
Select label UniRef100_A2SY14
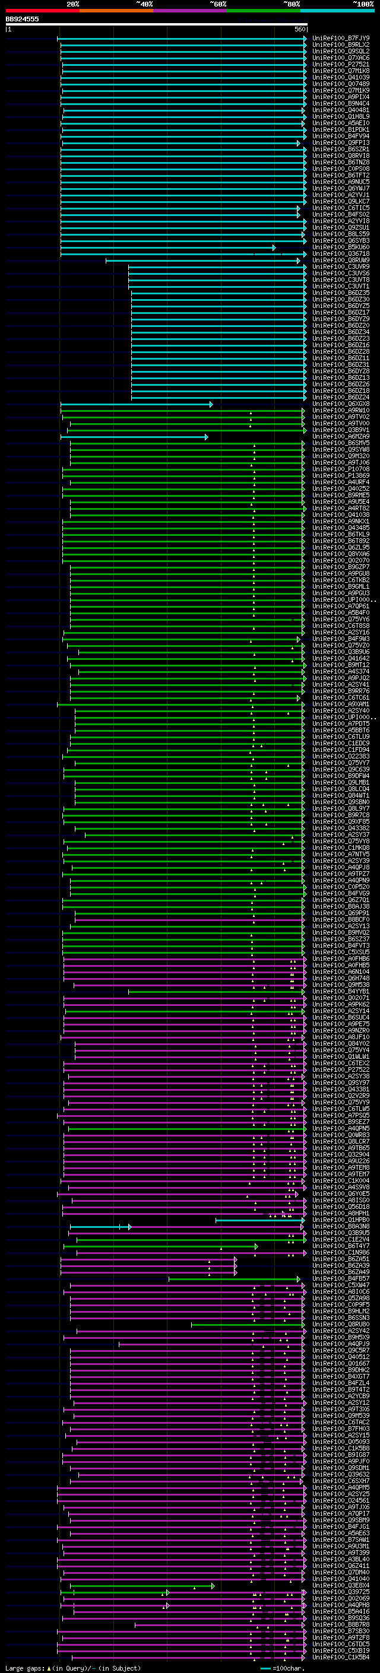pyautogui.click(x=341, y=1011)
